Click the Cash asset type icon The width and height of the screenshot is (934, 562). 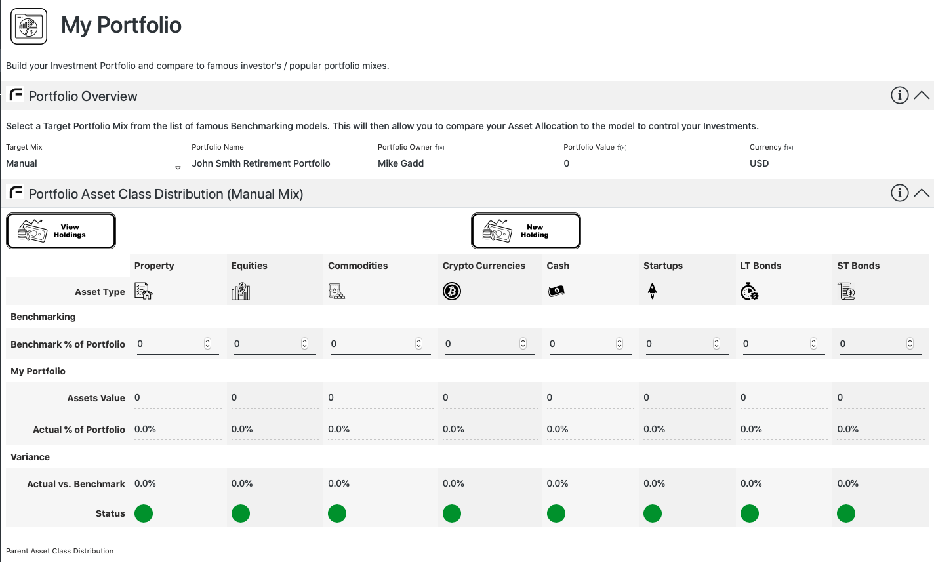pyautogui.click(x=556, y=291)
